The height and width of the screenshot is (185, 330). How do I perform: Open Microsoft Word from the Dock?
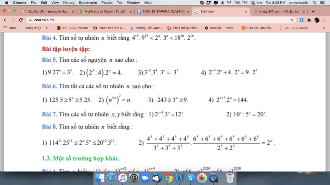[179, 178]
